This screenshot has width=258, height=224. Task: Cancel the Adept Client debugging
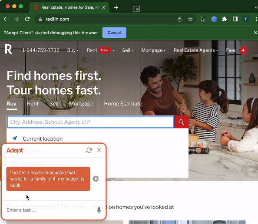click(114, 33)
